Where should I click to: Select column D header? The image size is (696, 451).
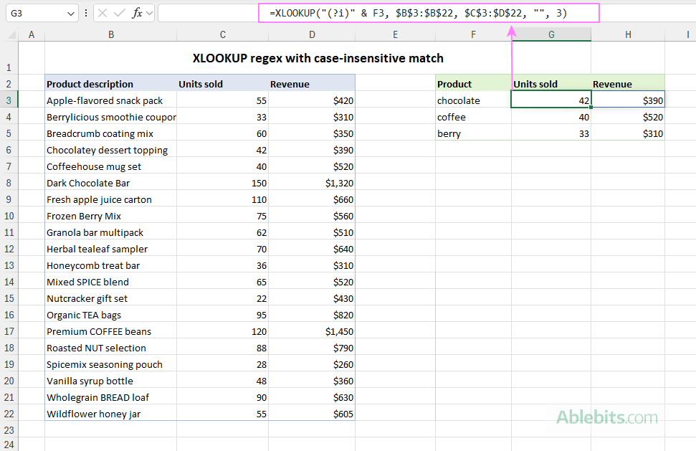tap(312, 34)
